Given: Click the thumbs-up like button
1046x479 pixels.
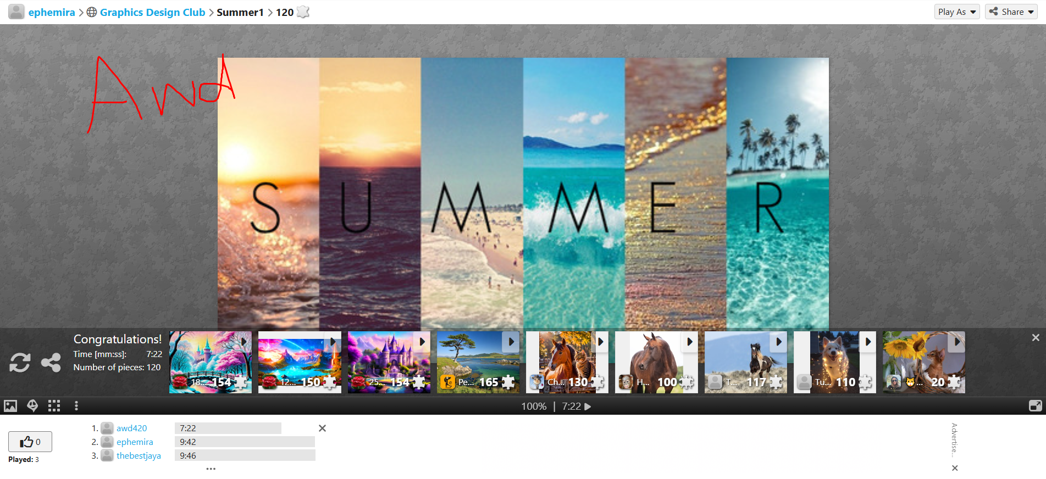Looking at the screenshot, I should pyautogui.click(x=30, y=442).
